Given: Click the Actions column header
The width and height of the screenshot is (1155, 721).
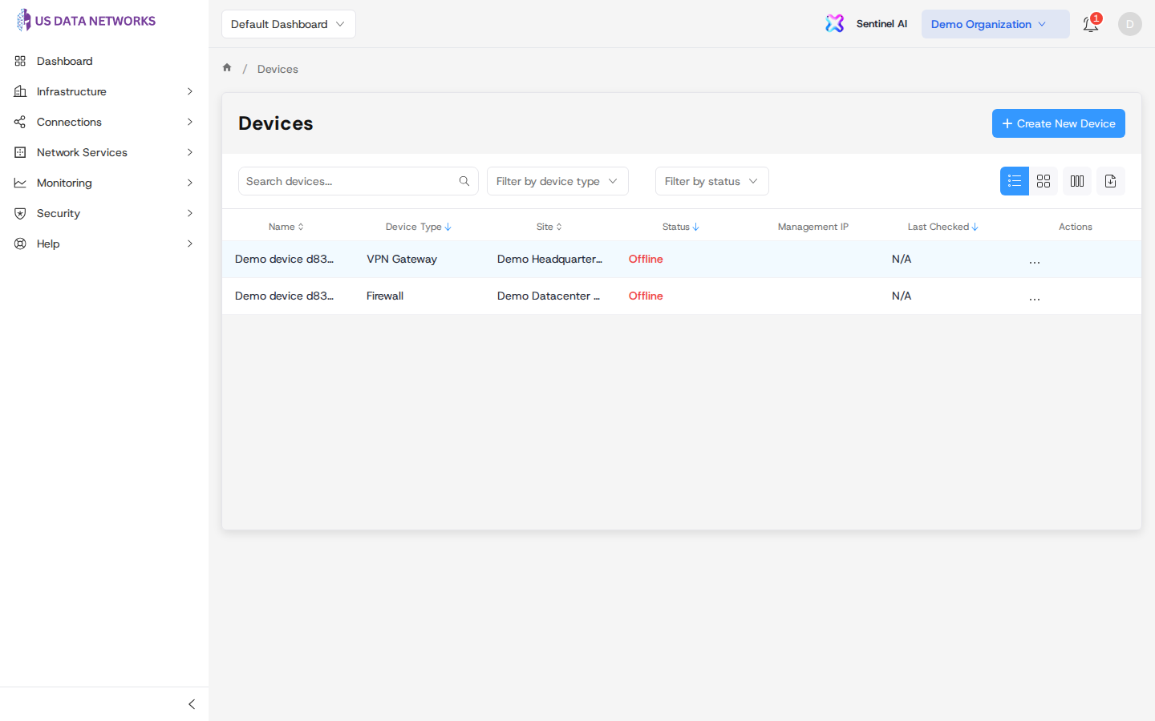Looking at the screenshot, I should pyautogui.click(x=1076, y=227).
